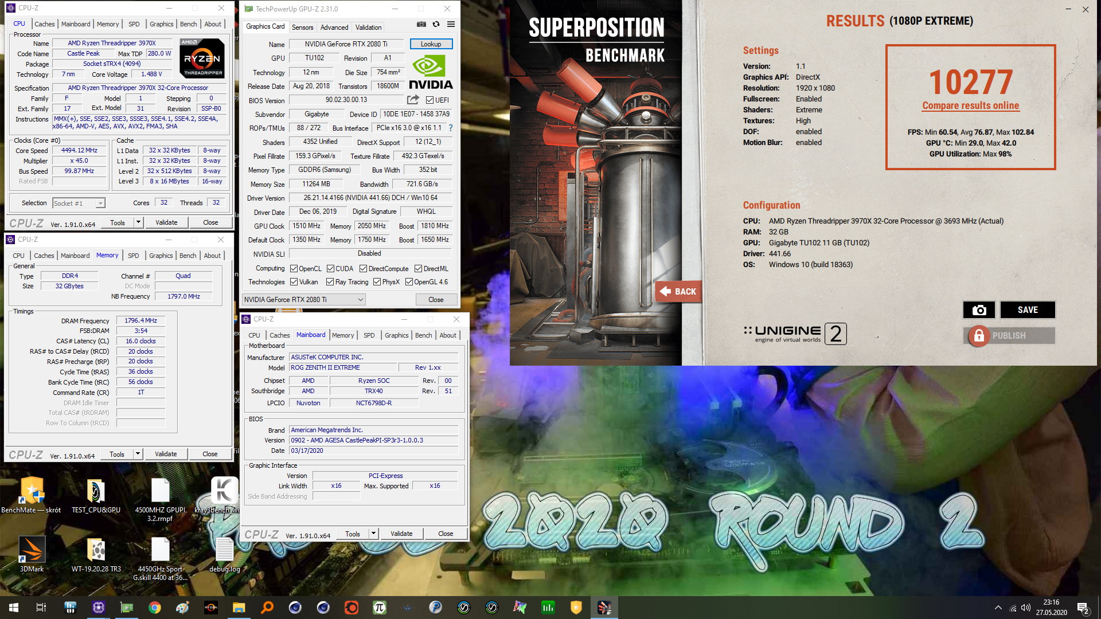Open the GPU selector dropdown in GPU-Z
Screen dimensions: 1101x619
[x=303, y=299]
